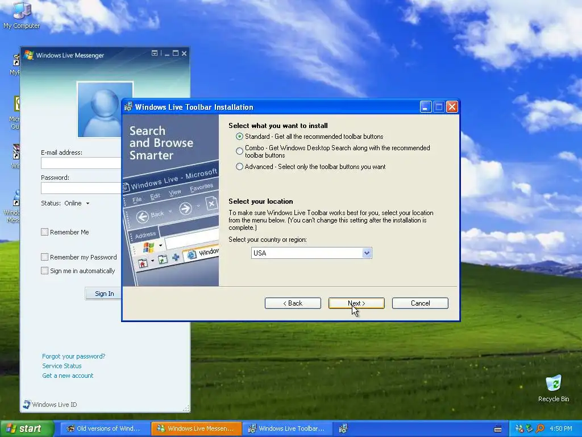
Task: Click the Safely Remove Hardware tray icon
Action: coord(529,428)
